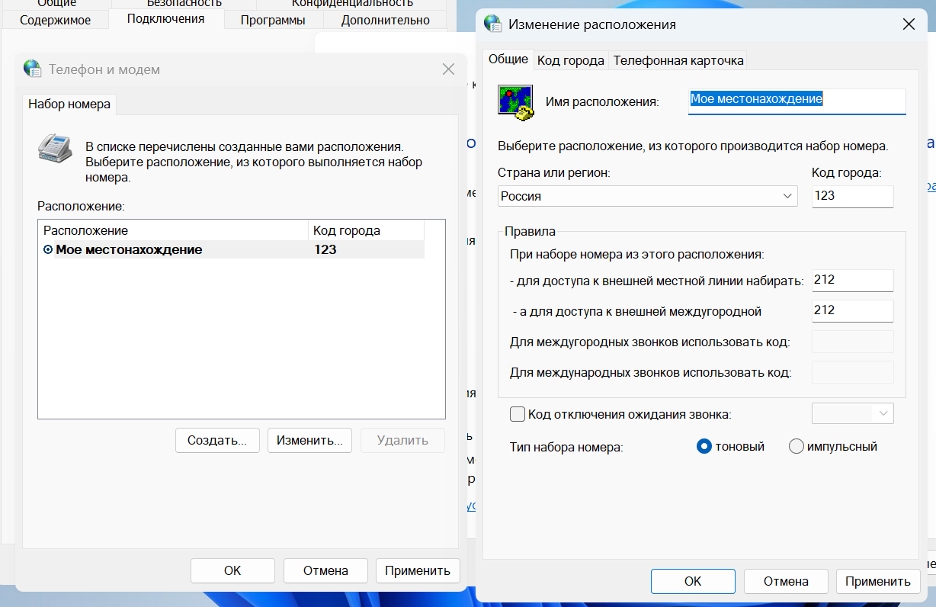Image resolution: width=936 pixels, height=607 pixels.
Task: Click Применить in Изменение расположения dialog
Action: point(877,581)
